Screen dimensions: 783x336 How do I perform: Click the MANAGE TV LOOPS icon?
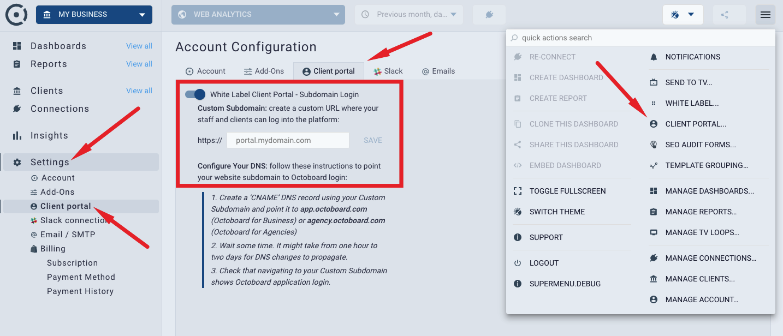click(x=654, y=232)
